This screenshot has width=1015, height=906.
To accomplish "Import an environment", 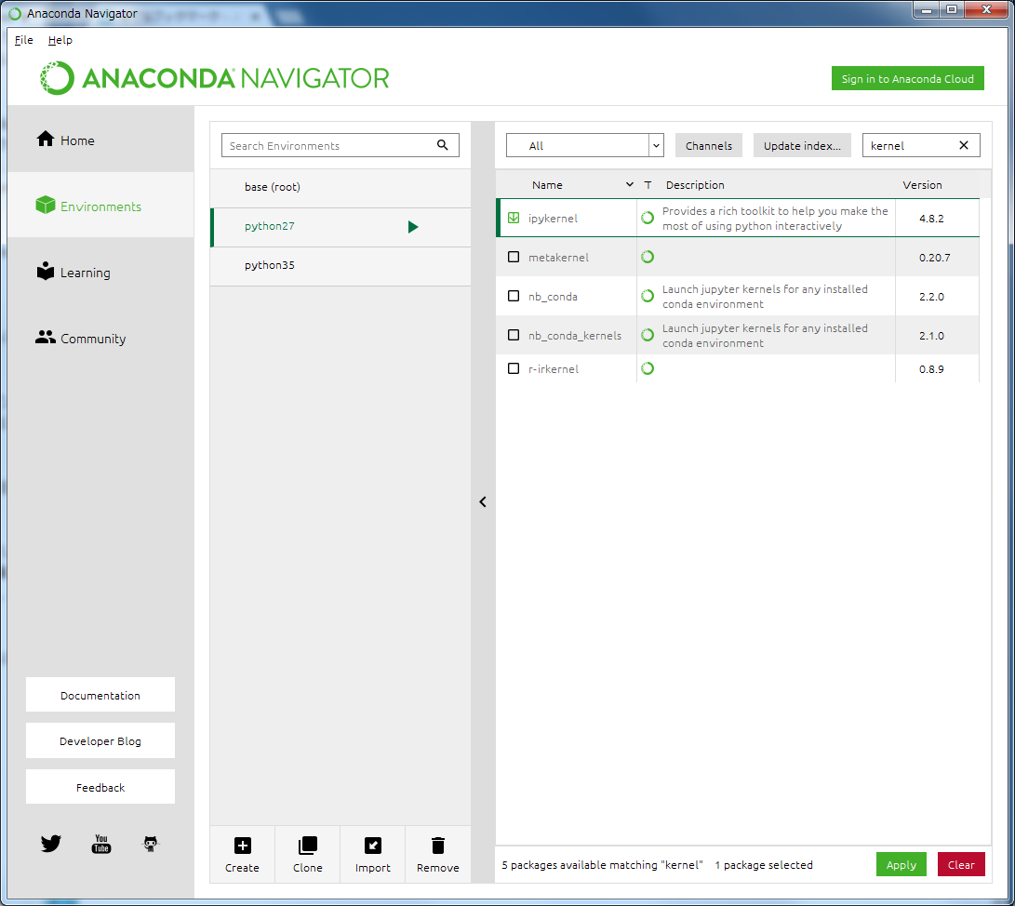I will pos(373,854).
